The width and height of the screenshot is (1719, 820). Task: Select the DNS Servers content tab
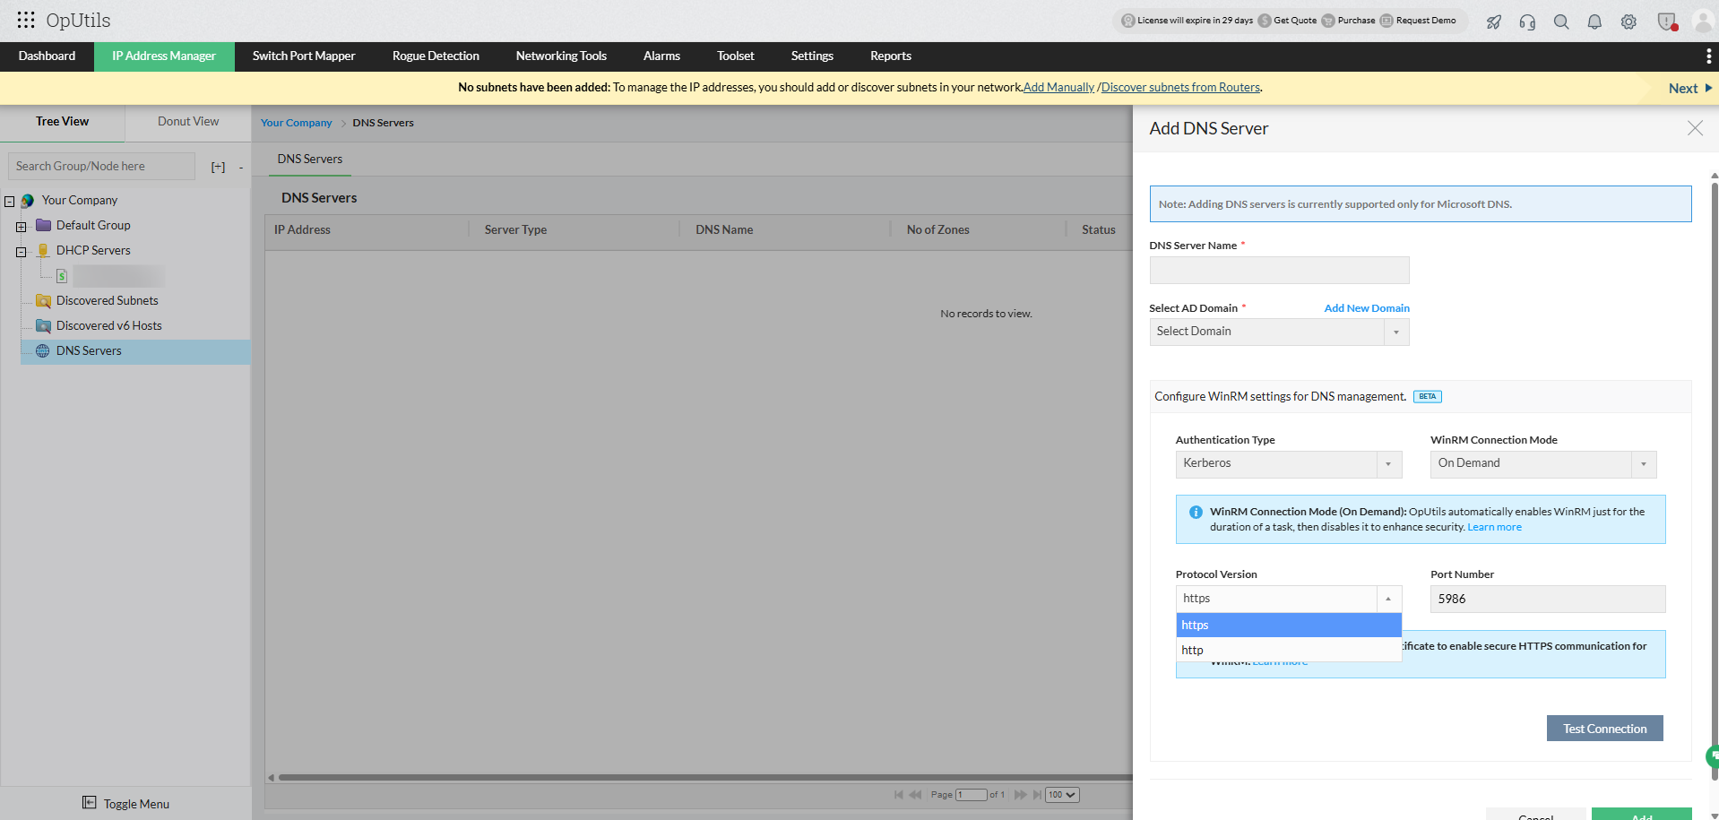coord(310,160)
